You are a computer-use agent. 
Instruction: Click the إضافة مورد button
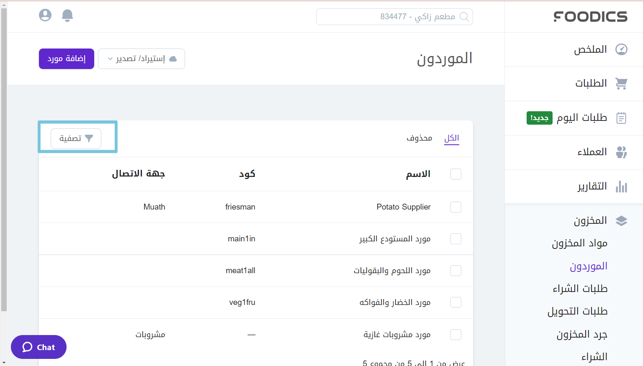click(x=66, y=59)
